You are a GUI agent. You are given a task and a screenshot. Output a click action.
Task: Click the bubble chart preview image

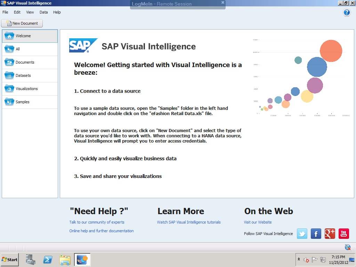click(x=301, y=78)
